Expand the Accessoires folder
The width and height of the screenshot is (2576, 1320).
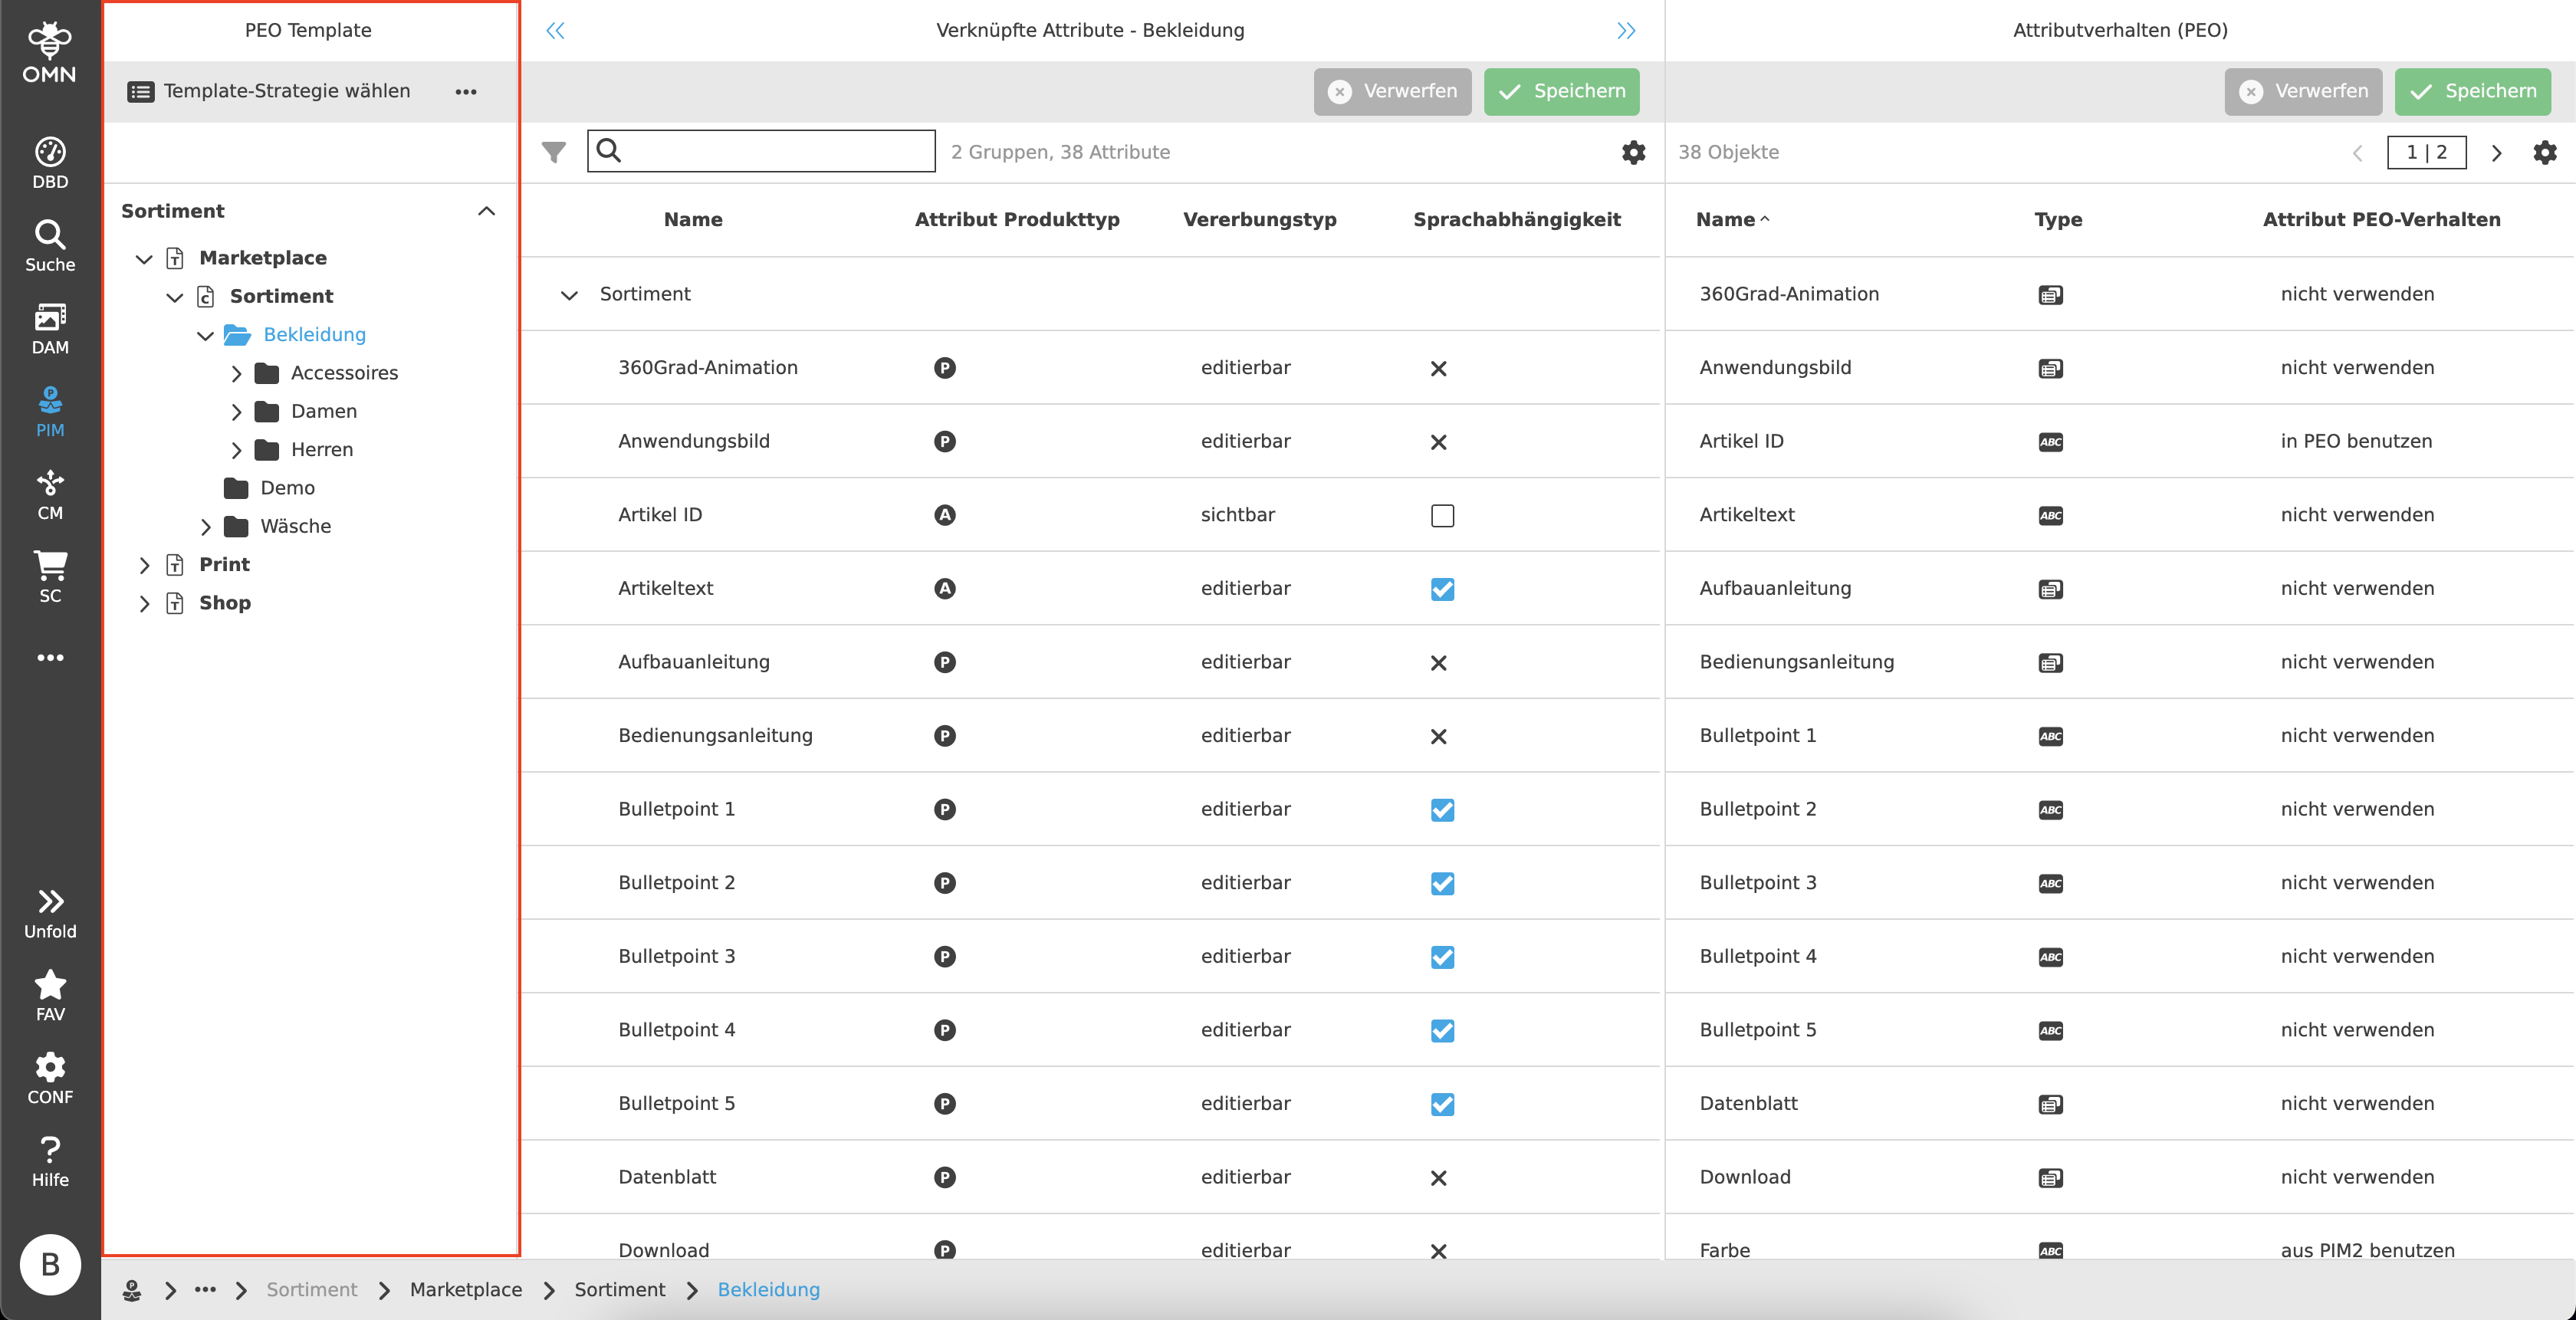point(236,373)
